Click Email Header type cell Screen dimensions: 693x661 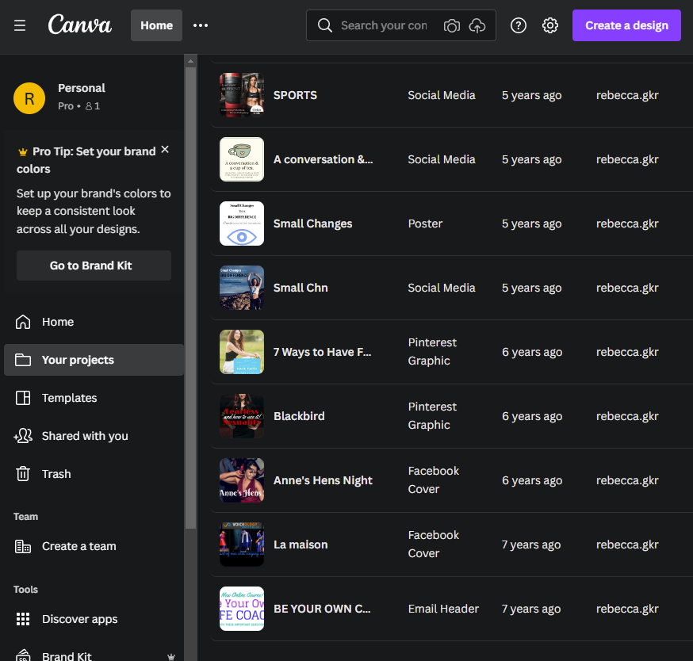click(443, 609)
